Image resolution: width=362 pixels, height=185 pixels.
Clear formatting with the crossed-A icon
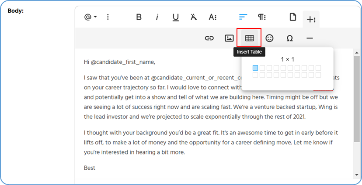click(194, 17)
